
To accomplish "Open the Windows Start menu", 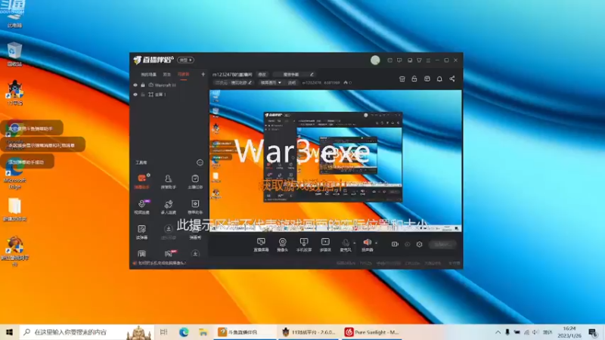I will point(9,332).
